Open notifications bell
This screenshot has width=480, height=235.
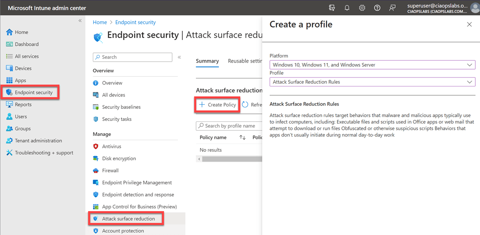[x=347, y=8]
